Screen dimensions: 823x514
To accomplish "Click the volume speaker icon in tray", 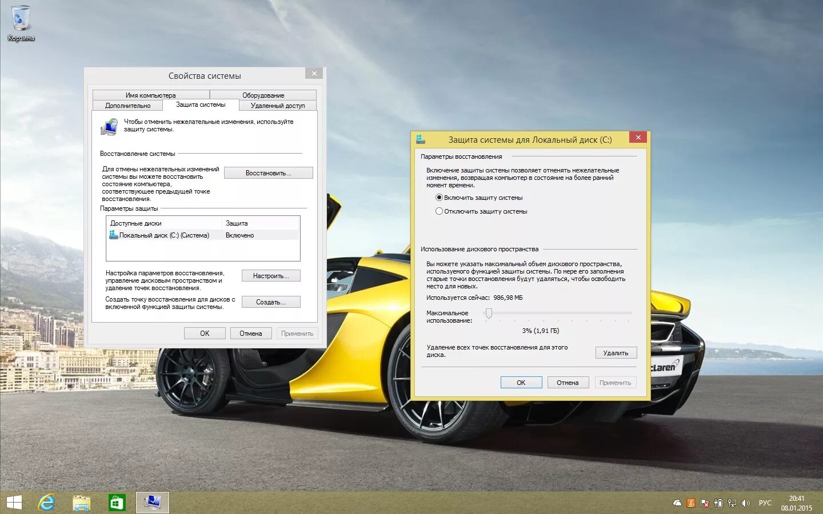I will click(x=745, y=503).
